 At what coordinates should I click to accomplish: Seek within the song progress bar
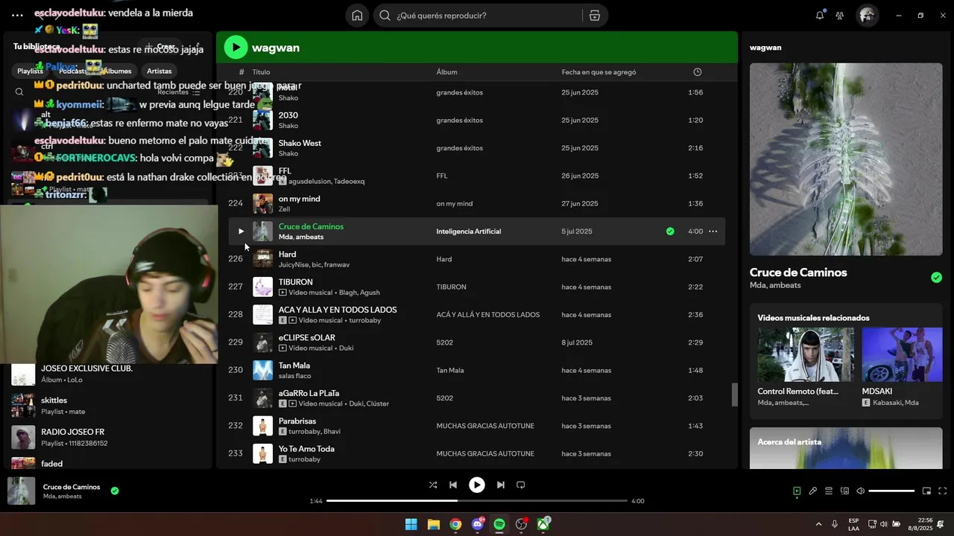[477, 501]
